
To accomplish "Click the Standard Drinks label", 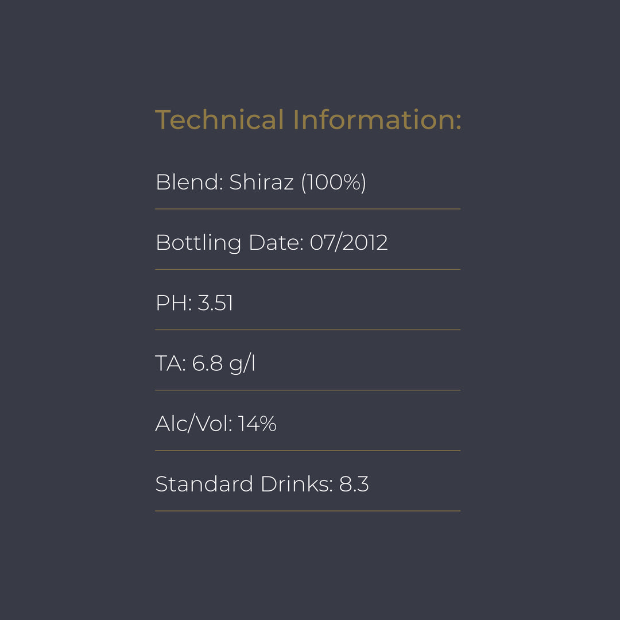I will 243,485.
